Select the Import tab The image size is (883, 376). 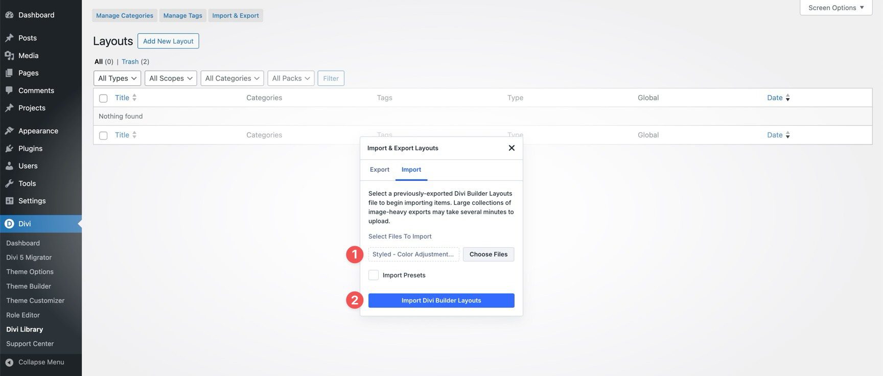click(411, 170)
